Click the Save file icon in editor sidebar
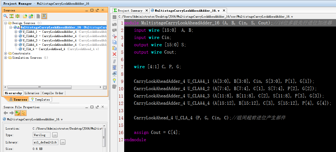The width and height of the screenshot is (336, 152). click(x=114, y=17)
